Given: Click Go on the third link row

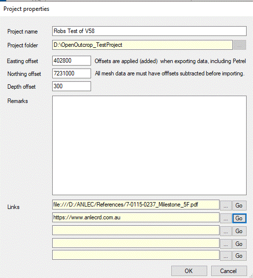Looking at the screenshot, I should [239, 231].
